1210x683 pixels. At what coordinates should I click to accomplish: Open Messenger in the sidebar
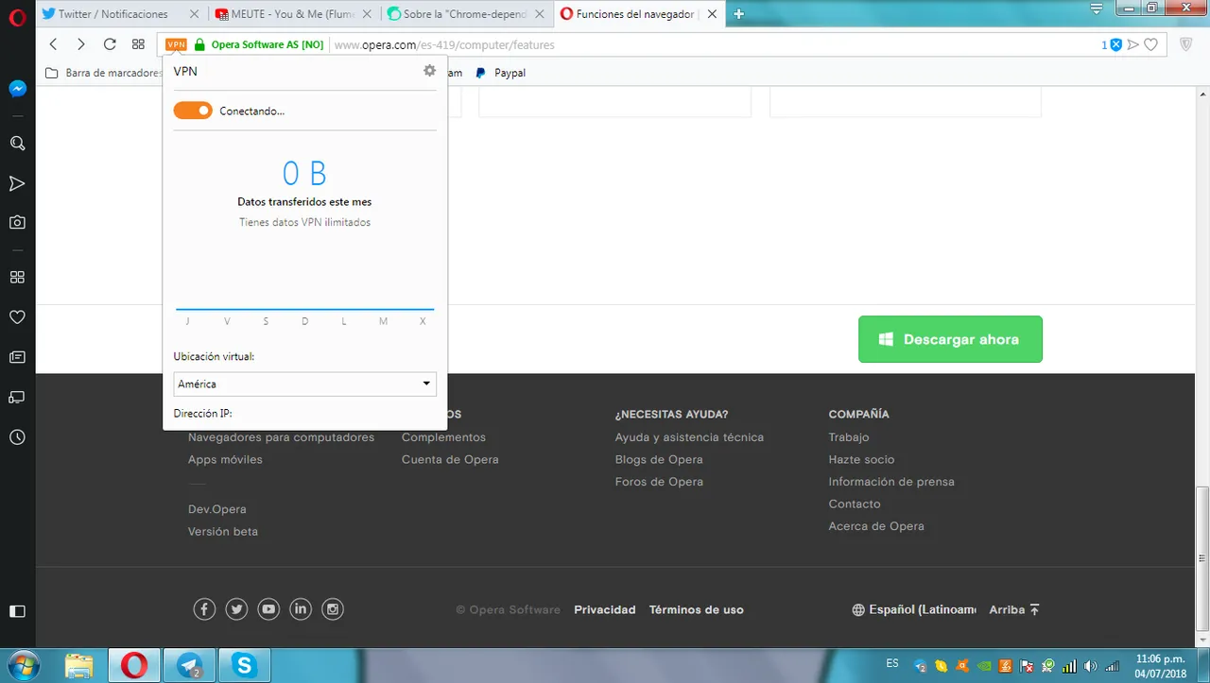pos(17,89)
